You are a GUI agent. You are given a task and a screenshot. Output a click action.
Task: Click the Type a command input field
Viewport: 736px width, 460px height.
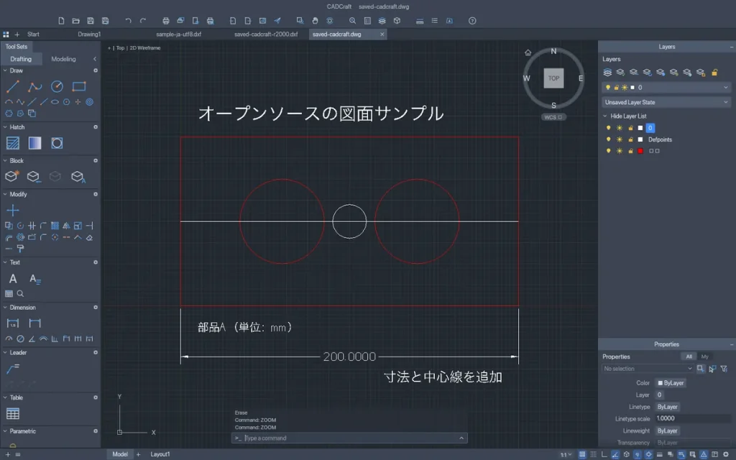[x=349, y=438]
